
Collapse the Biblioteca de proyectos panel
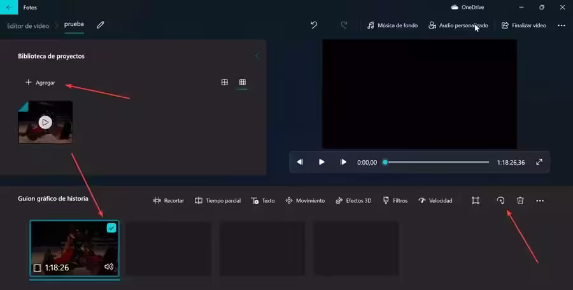[257, 55]
